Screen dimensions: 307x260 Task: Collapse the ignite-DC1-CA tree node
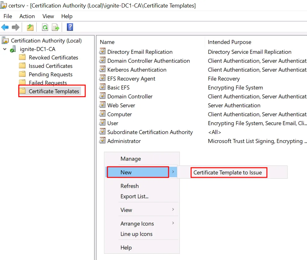(x=5, y=49)
